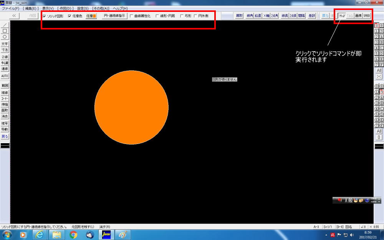This screenshot has width=384, height=240.
Task: Click the 2点長 two-point length button
Action: pyautogui.click(x=293, y=16)
